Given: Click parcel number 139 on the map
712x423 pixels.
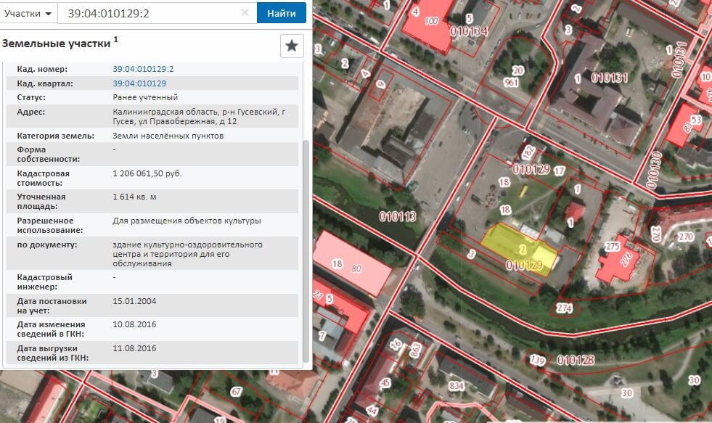Looking at the screenshot, I should click(538, 360).
